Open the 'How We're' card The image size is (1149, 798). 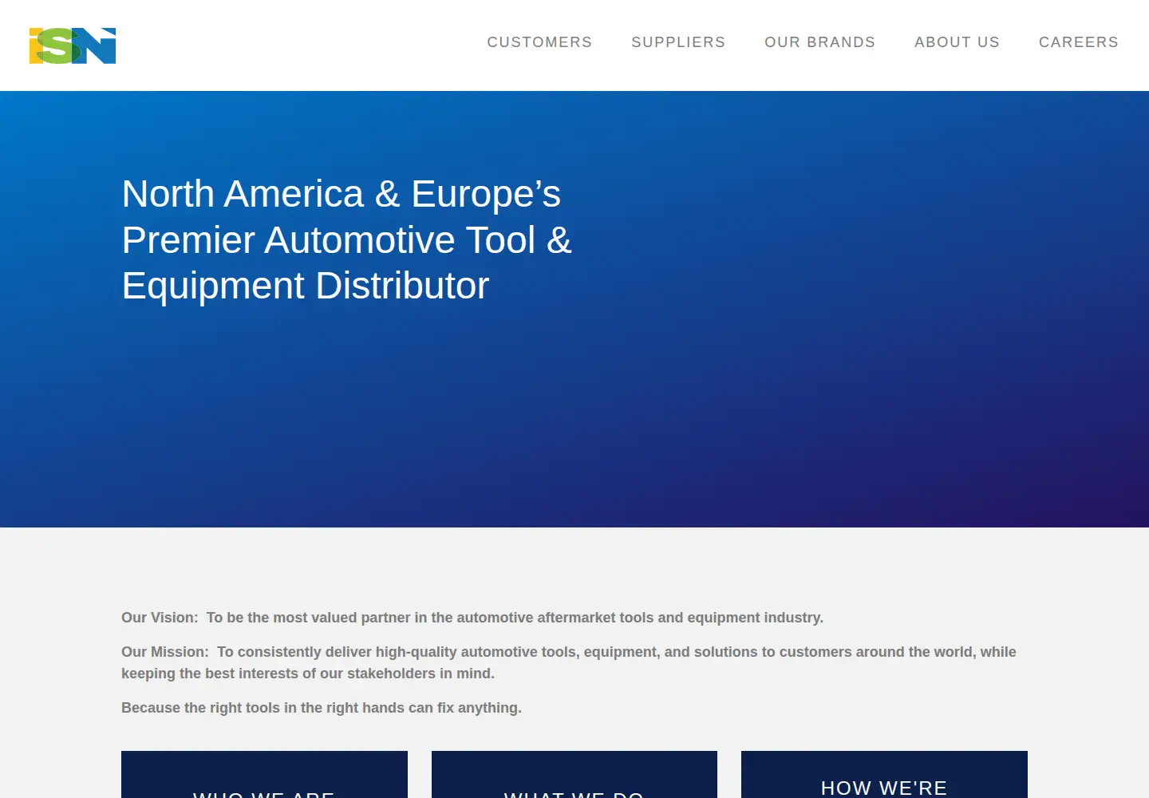pos(884,775)
